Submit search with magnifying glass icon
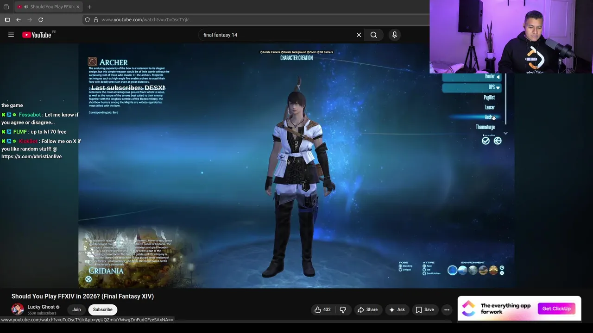The image size is (593, 333). [x=373, y=35]
